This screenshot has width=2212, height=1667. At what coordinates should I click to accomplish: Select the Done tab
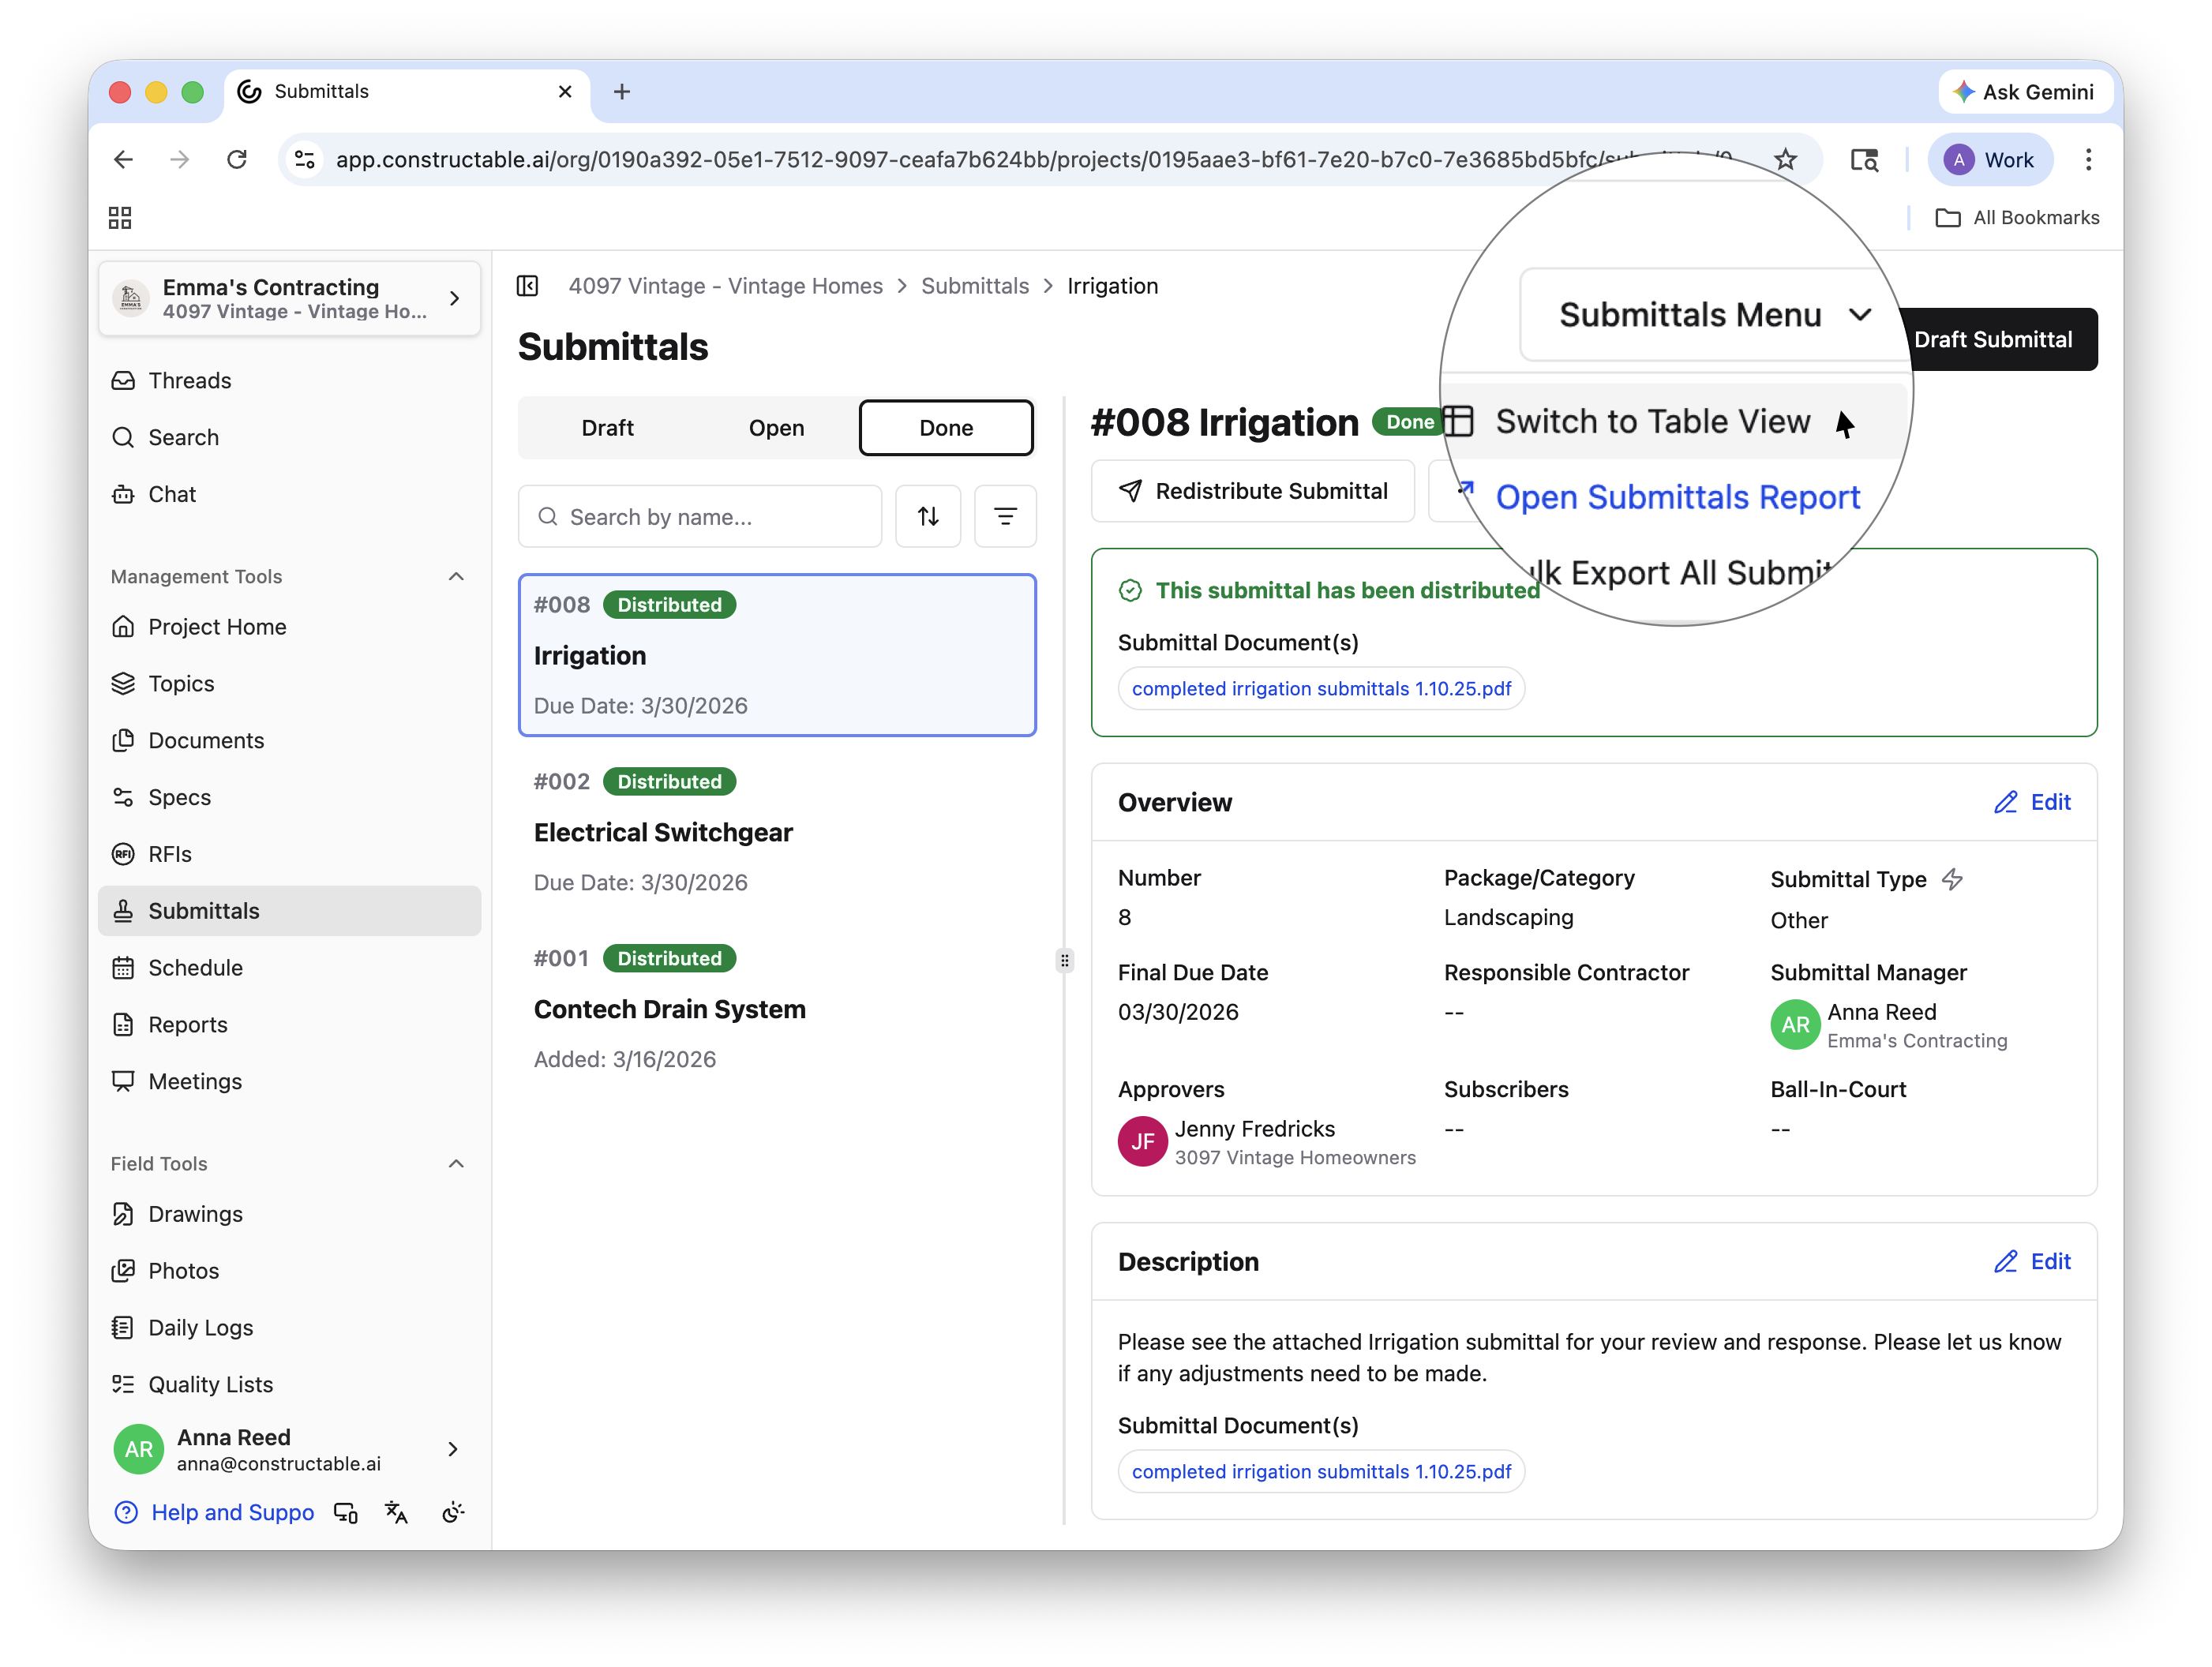click(x=946, y=428)
